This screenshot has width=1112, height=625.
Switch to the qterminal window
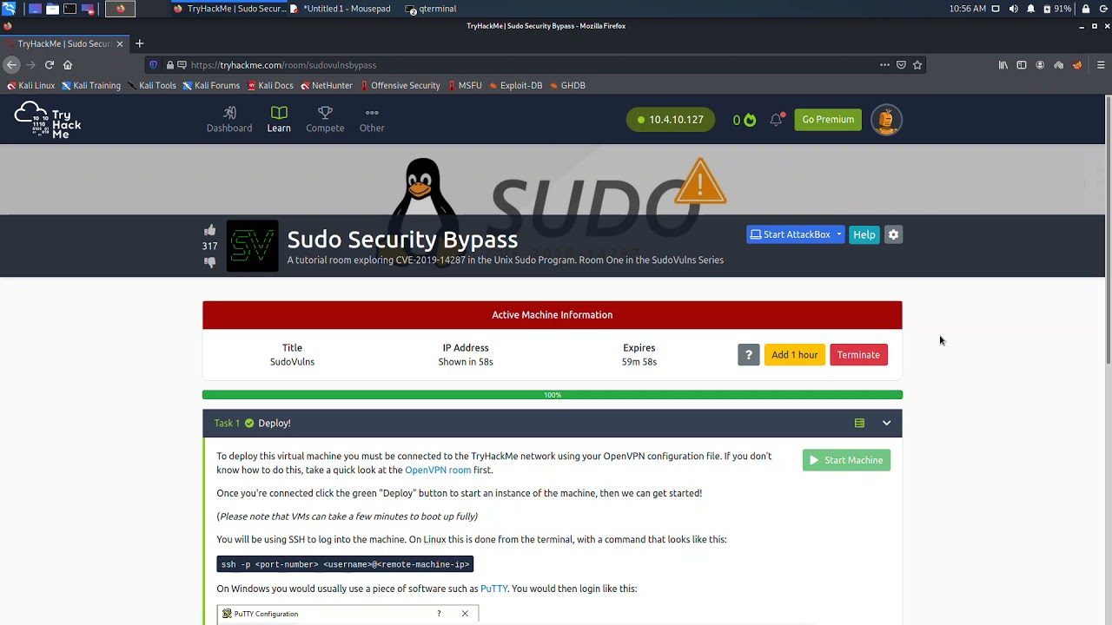[431, 9]
